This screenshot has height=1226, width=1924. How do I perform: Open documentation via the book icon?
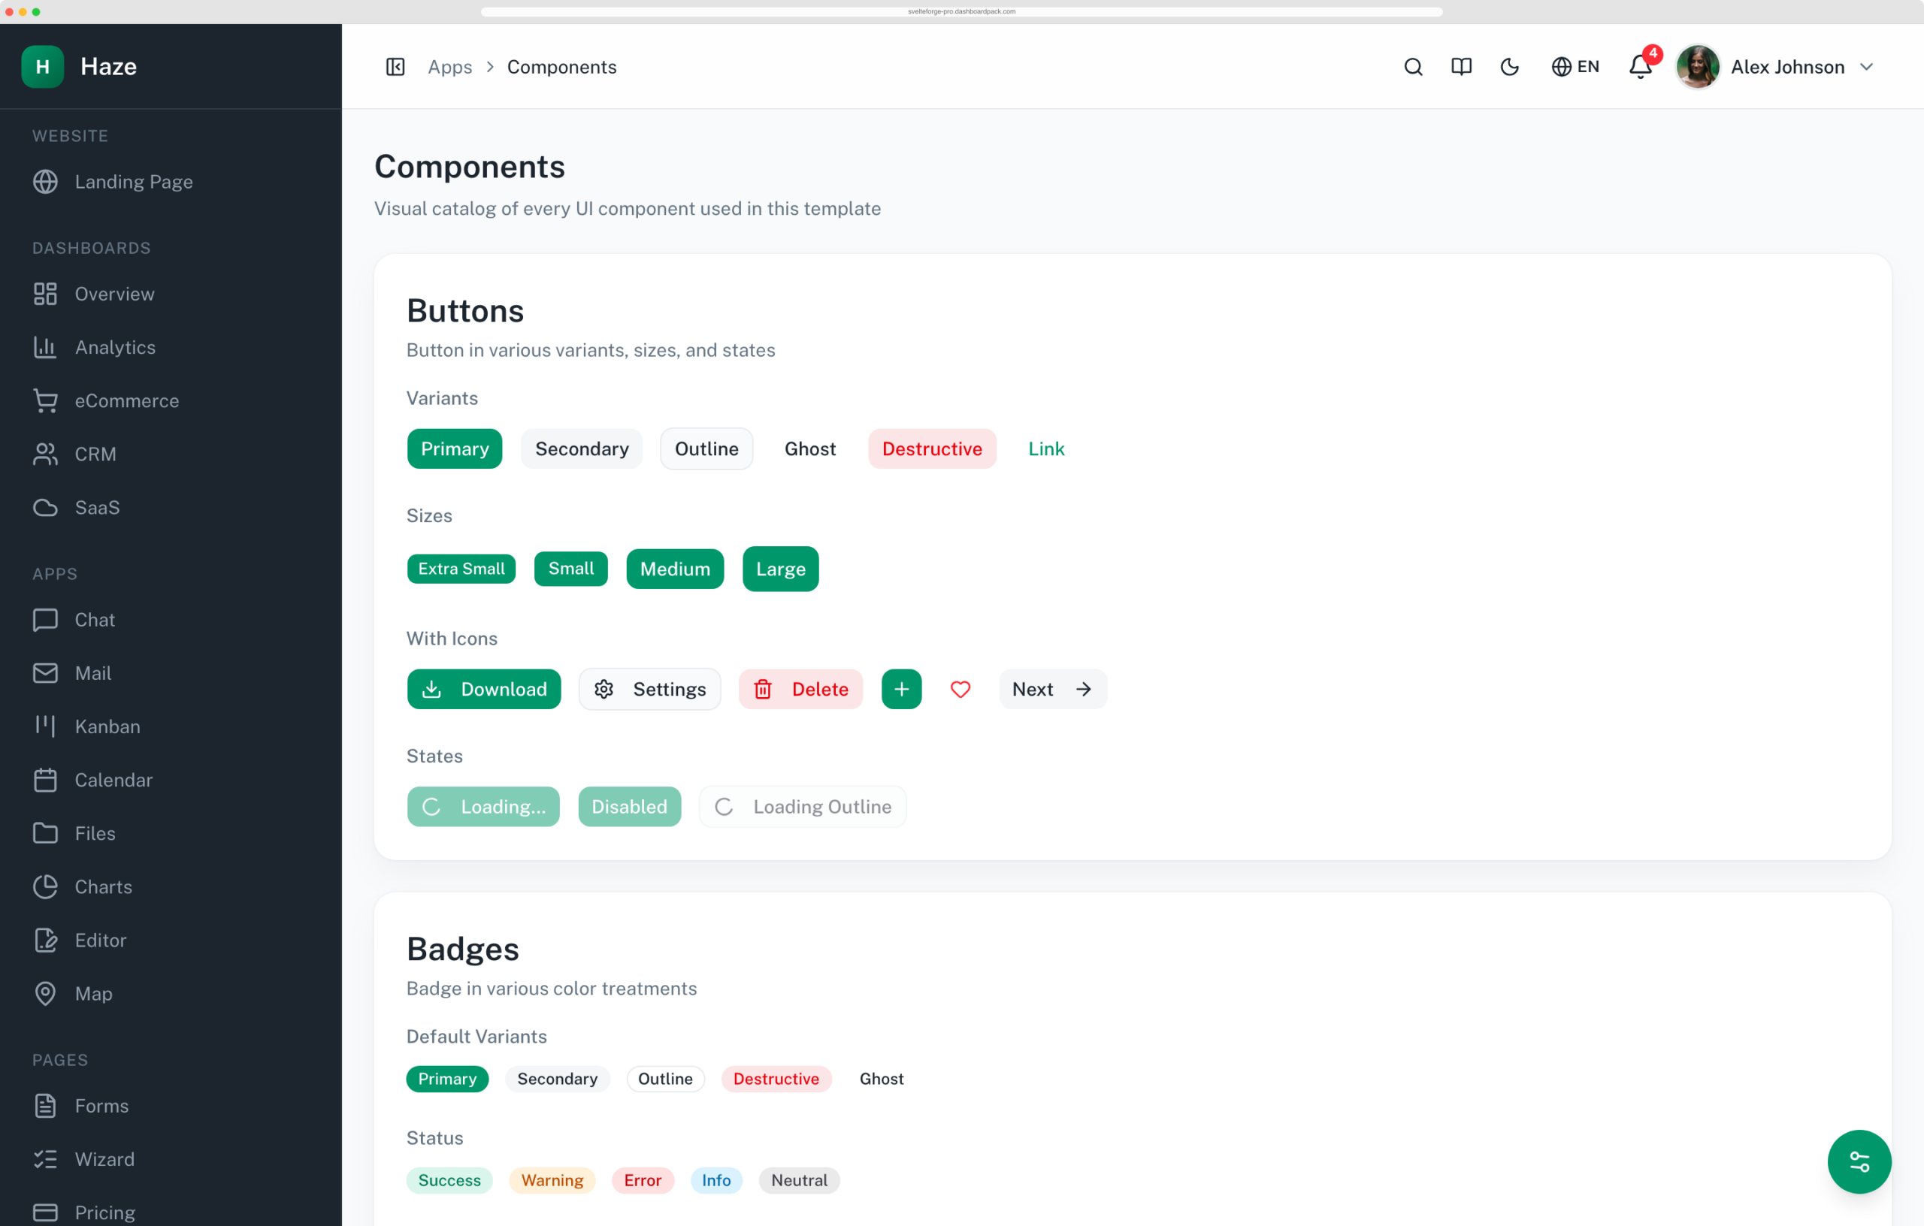(1460, 67)
